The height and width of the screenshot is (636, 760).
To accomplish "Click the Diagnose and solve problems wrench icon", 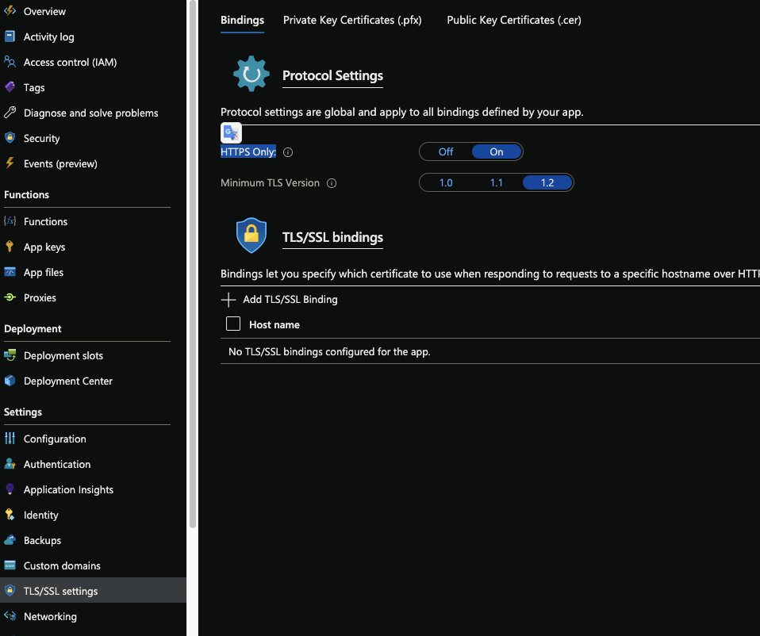I will 10,113.
